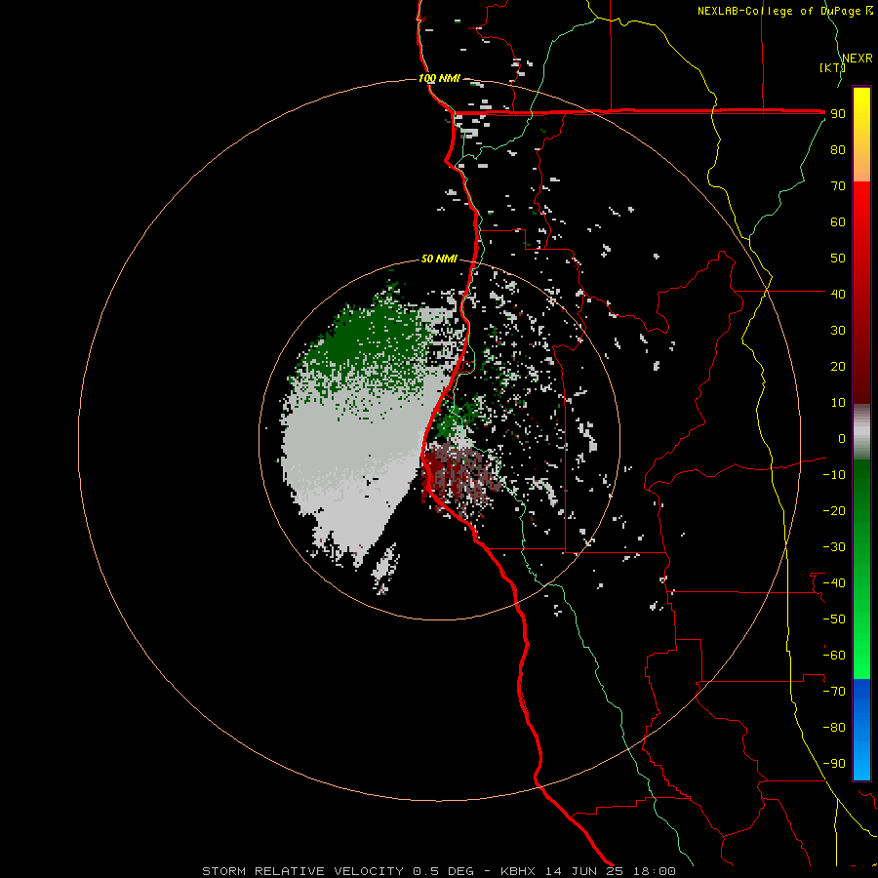This screenshot has width=878, height=878.
Task: Click the -90 value on velocity scale
Action: (834, 763)
